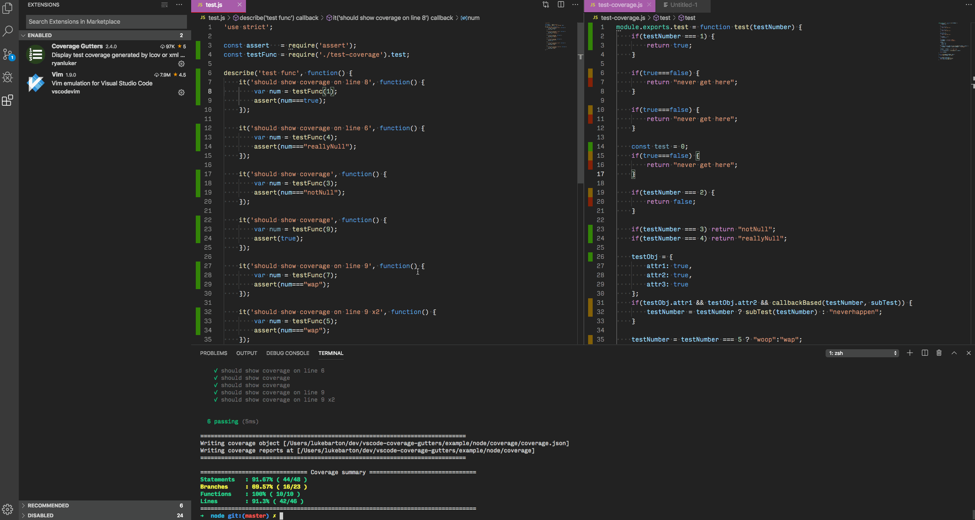The image size is (975, 520).
Task: Collapse the ENABLED extensions section
Action: point(105,35)
